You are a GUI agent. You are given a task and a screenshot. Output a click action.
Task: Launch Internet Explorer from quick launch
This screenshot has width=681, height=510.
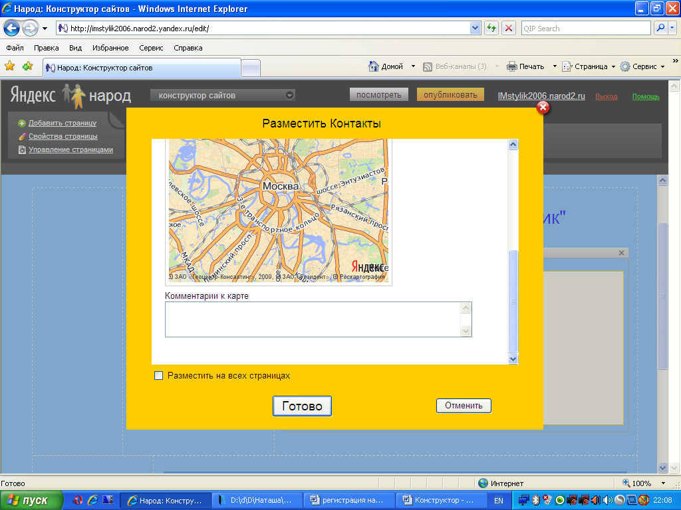point(92,500)
